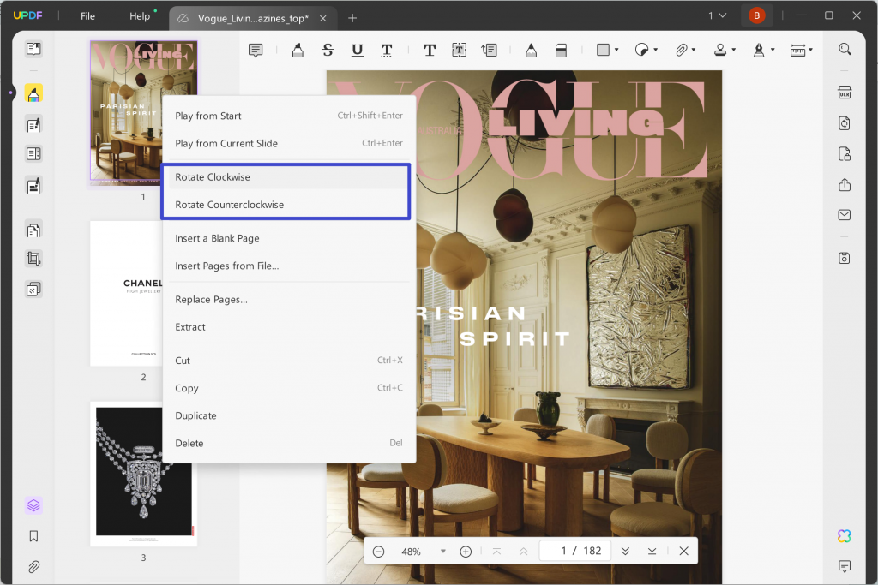
Task: Open the crop pages tool in left sidebar
Action: click(x=33, y=258)
